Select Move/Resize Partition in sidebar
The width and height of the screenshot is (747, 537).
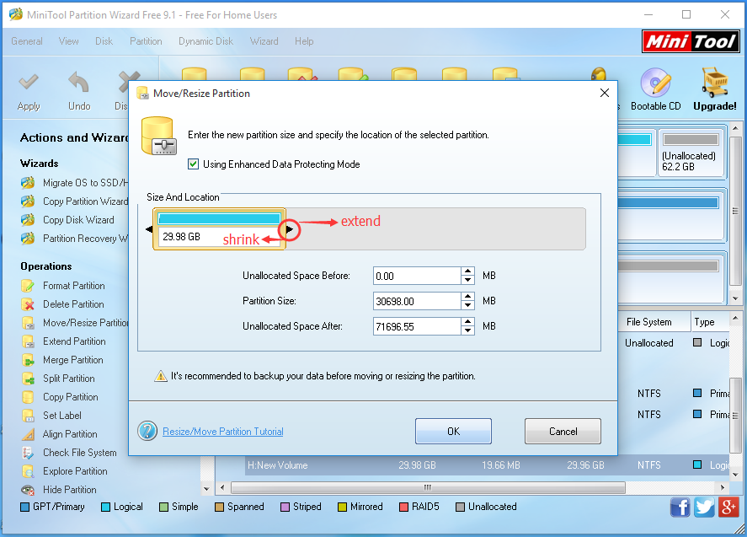[x=75, y=323]
